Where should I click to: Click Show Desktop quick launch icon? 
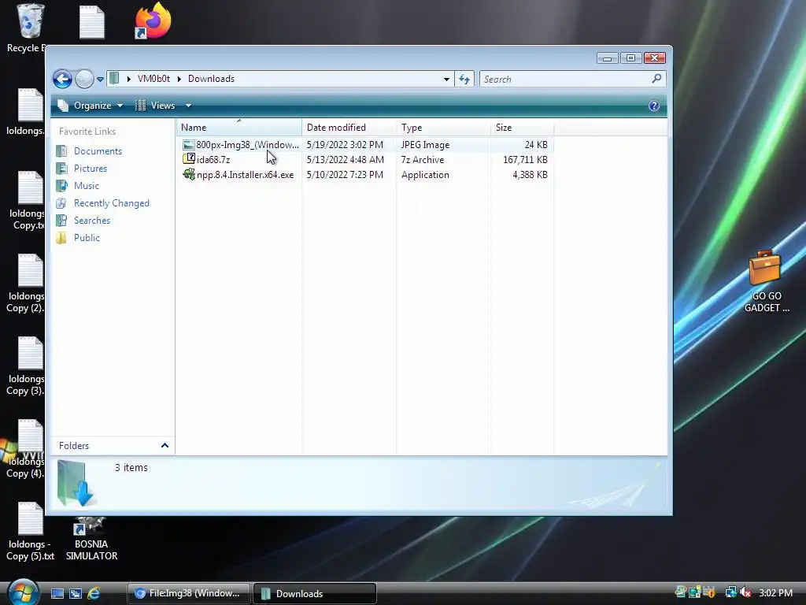[57, 594]
